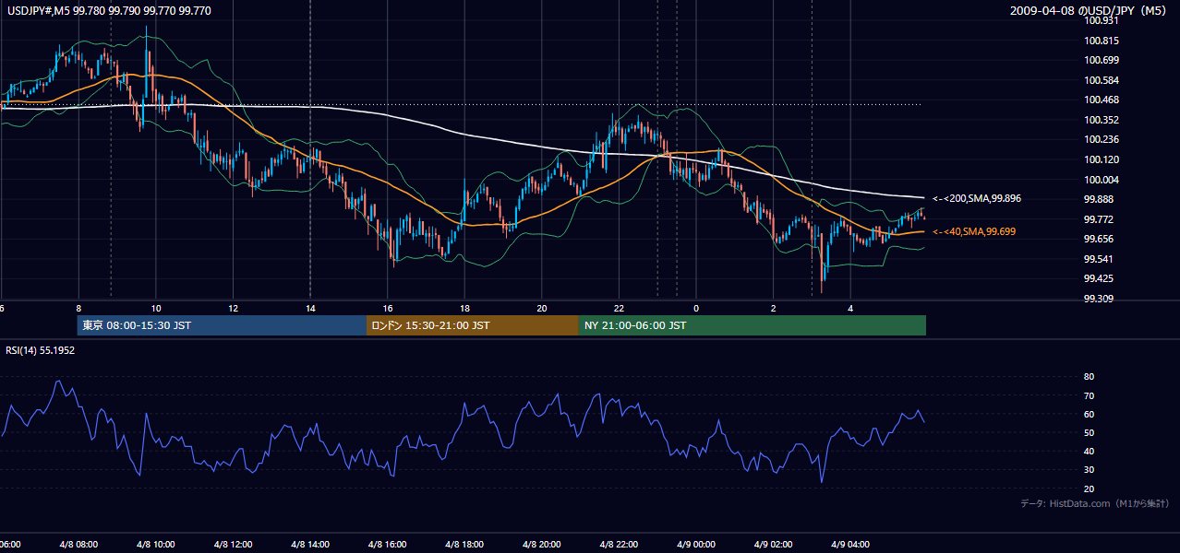The image size is (1180, 553).
Task: Click hour label 10 under the price chart
Action: tap(156, 308)
